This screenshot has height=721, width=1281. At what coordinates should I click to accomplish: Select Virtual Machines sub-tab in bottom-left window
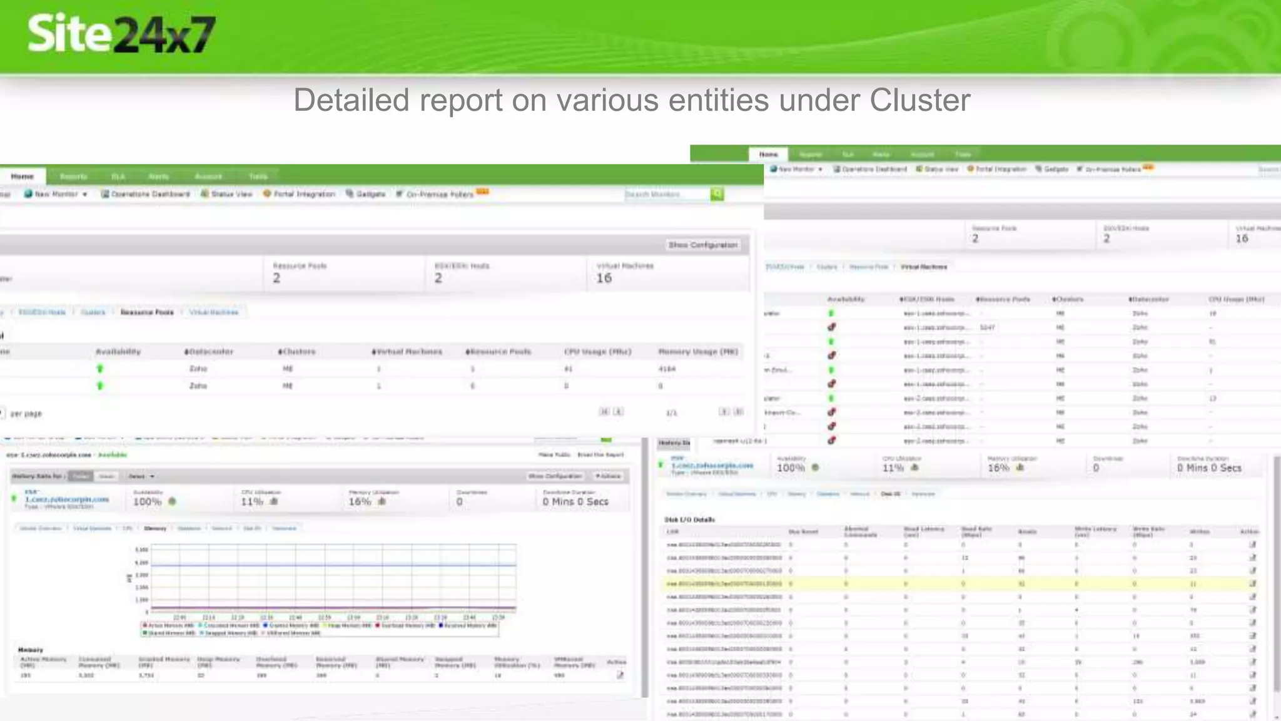coord(92,529)
